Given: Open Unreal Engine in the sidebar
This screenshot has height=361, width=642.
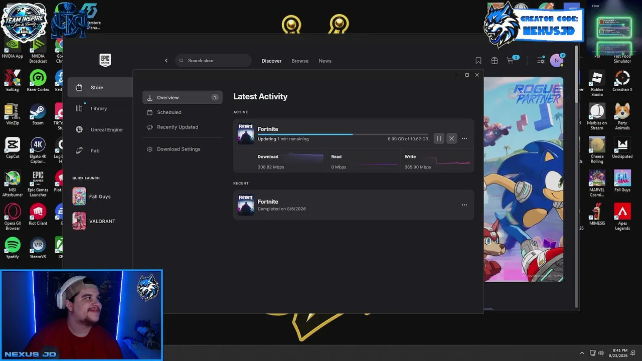Looking at the screenshot, I should coord(100,129).
